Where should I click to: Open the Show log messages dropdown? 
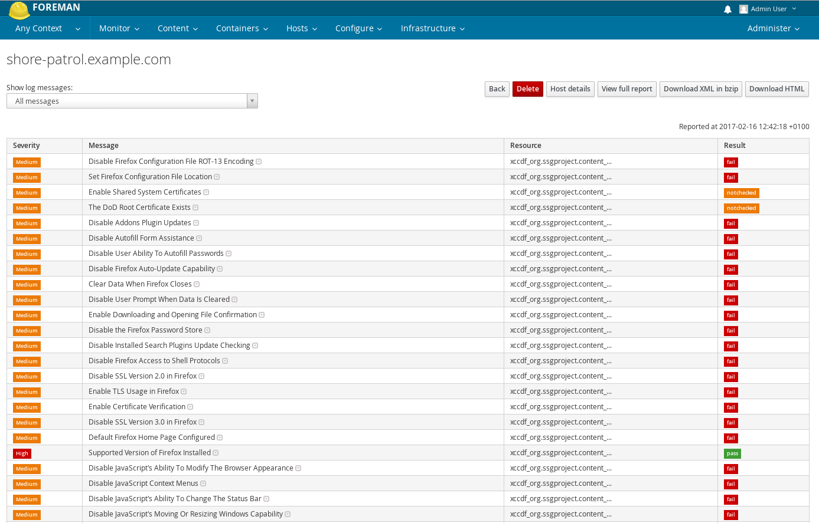132,101
